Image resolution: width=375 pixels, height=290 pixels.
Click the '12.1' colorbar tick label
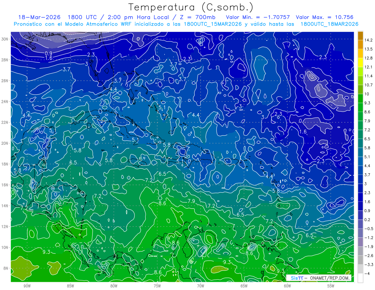tap(368, 67)
